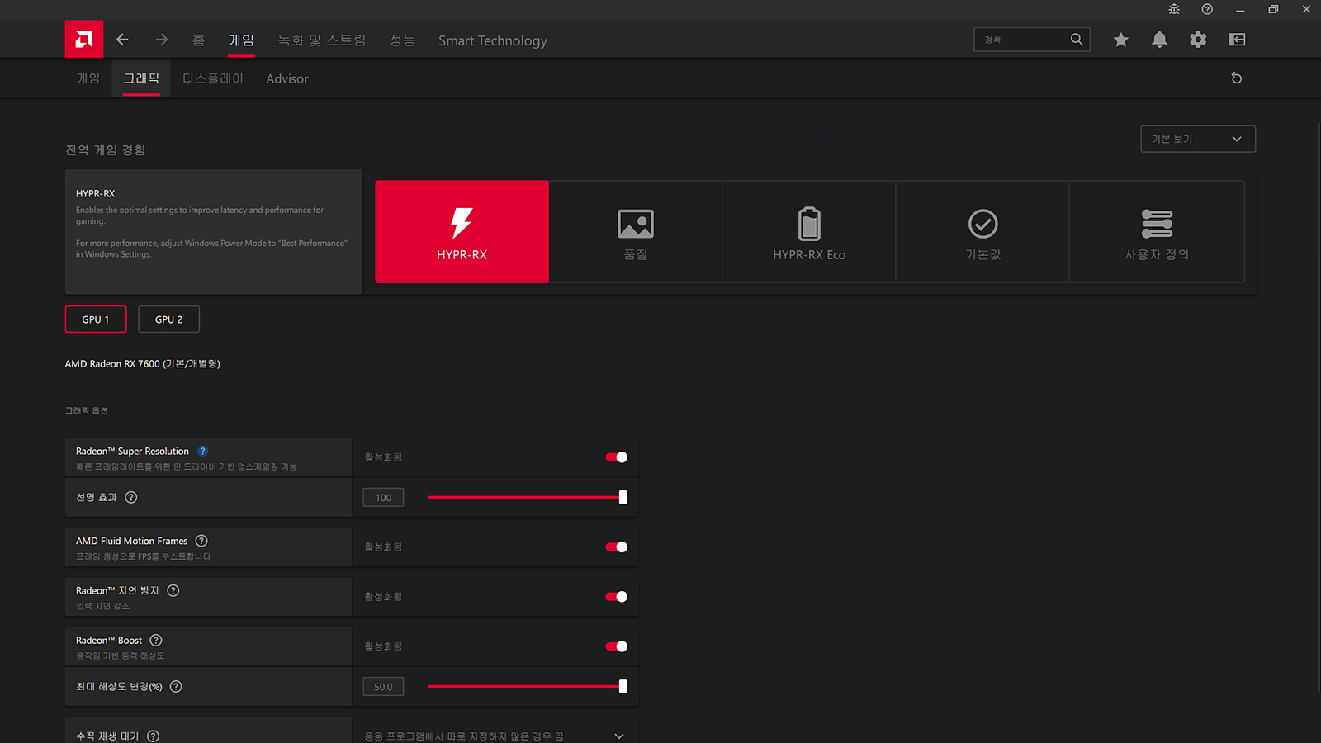Viewport: 1321px width, 743px height.
Task: Toggle the sidebar panel icon
Action: click(1237, 40)
